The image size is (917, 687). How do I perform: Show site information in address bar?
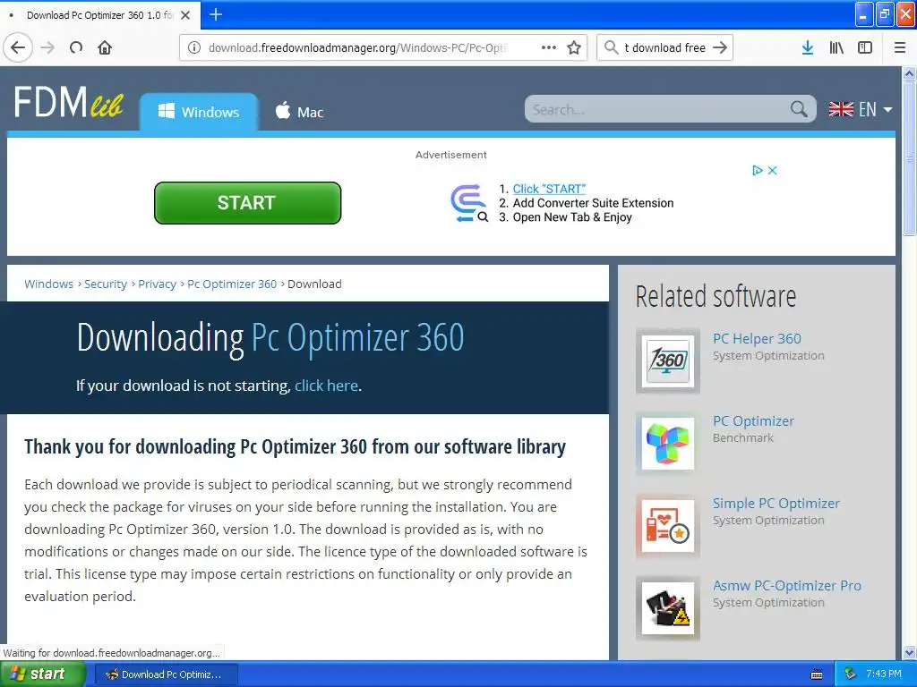194,48
